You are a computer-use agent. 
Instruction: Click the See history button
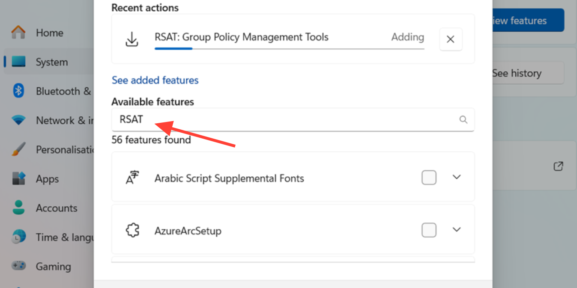coord(528,73)
